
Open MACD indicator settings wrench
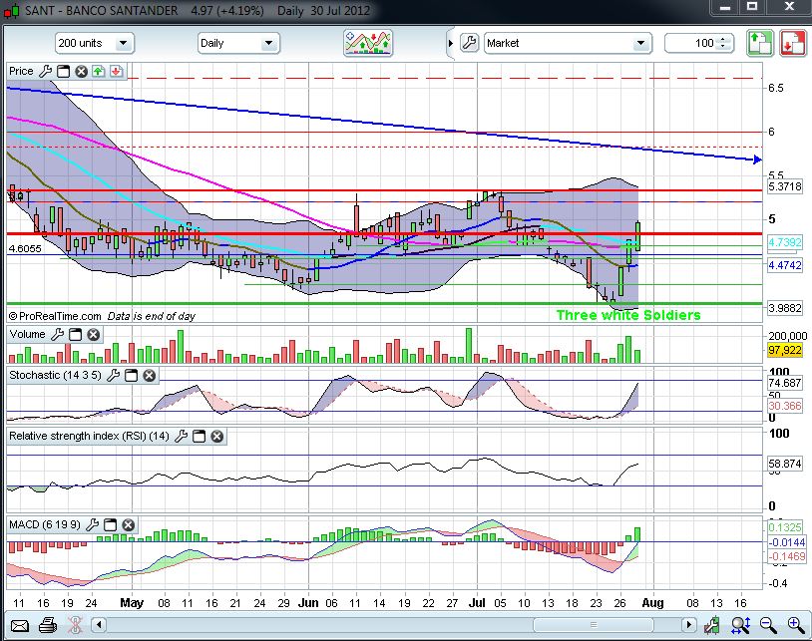pos(92,525)
